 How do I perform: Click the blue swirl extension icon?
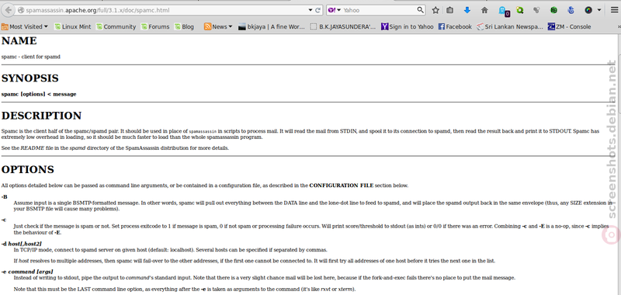point(571,10)
